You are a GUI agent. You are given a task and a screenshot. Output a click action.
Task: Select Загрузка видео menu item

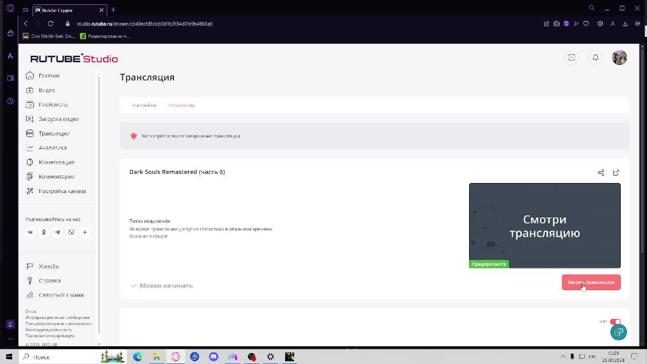pos(58,119)
